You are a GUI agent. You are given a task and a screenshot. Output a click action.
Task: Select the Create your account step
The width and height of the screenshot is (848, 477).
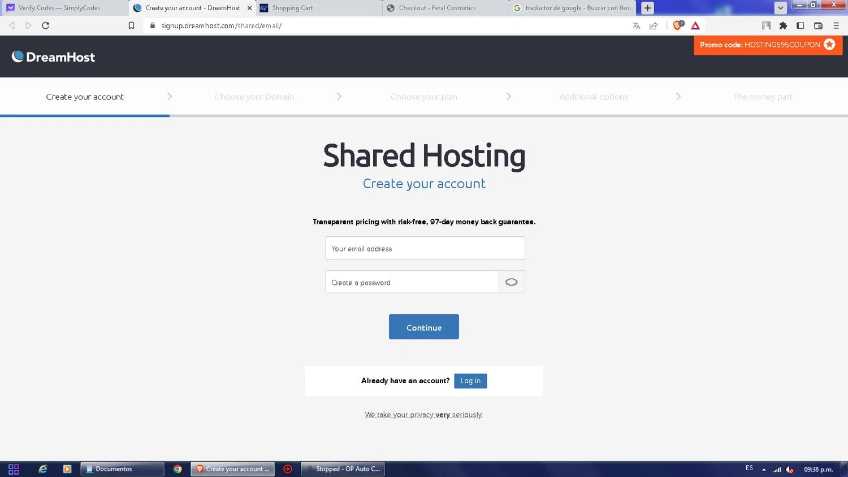[x=85, y=97]
